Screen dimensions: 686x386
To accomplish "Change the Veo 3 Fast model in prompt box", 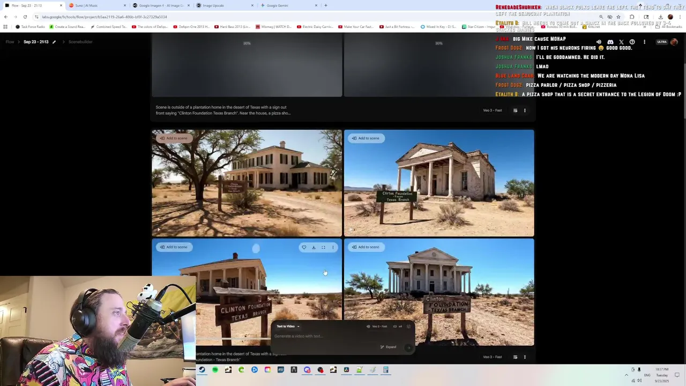I will (376, 326).
